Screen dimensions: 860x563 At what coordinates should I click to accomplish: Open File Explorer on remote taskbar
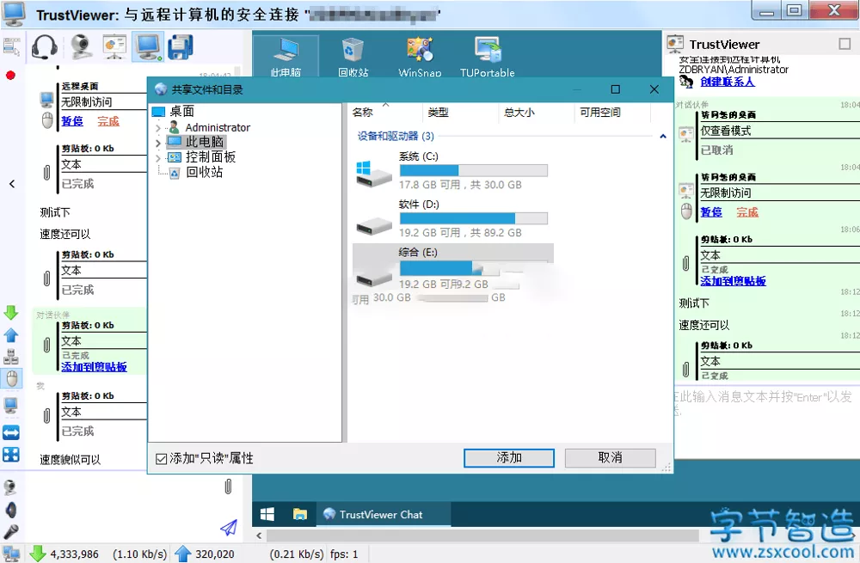pyautogui.click(x=299, y=514)
